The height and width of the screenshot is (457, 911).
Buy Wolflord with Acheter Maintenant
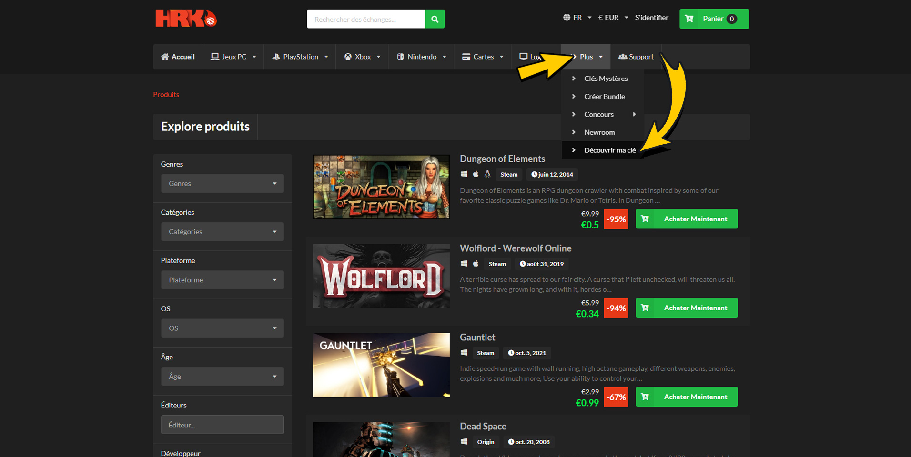(x=687, y=308)
